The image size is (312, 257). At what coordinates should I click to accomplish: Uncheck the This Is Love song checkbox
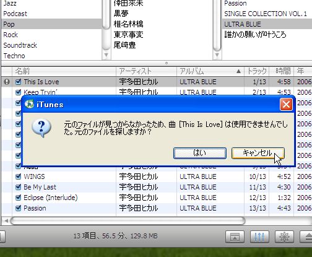pyautogui.click(x=19, y=82)
